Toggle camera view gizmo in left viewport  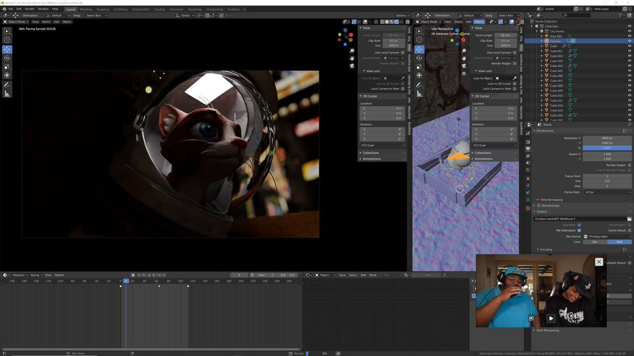click(x=352, y=65)
